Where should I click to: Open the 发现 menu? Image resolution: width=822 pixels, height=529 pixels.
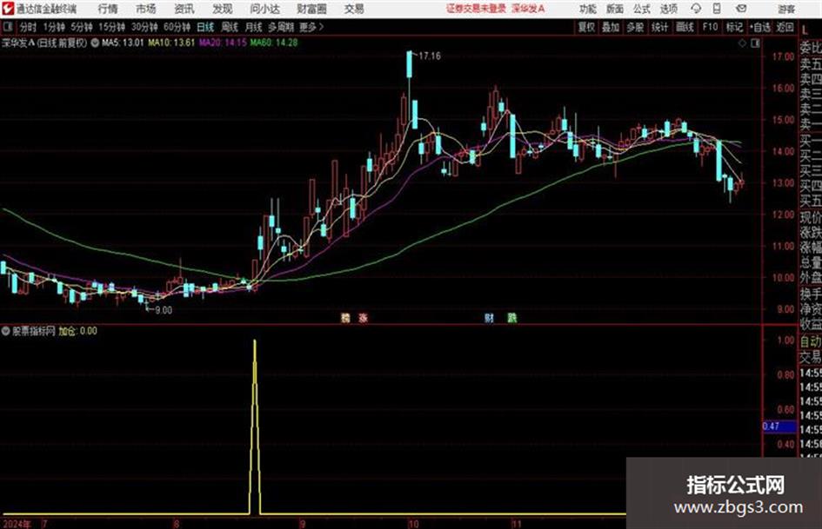click(223, 9)
